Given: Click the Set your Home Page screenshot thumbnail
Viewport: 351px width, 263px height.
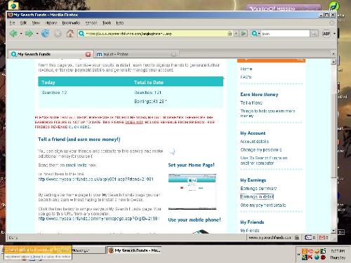Looking at the screenshot, I should tap(192, 191).
